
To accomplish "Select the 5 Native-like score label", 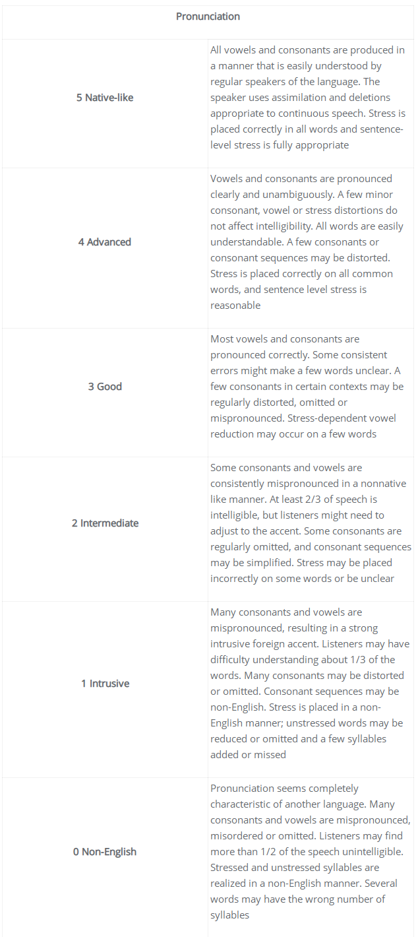I will (x=105, y=98).
